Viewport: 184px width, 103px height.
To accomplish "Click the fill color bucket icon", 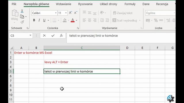I will [65, 20].
